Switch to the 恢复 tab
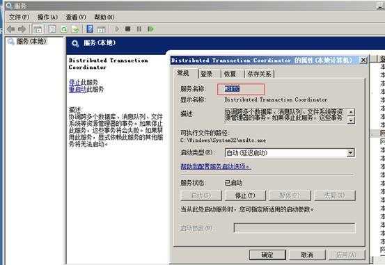Image resolution: width=385 pixels, height=265 pixels. pos(230,74)
